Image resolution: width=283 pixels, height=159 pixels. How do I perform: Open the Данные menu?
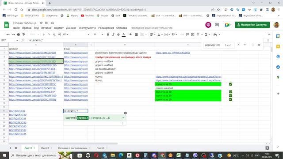pos(71,28)
